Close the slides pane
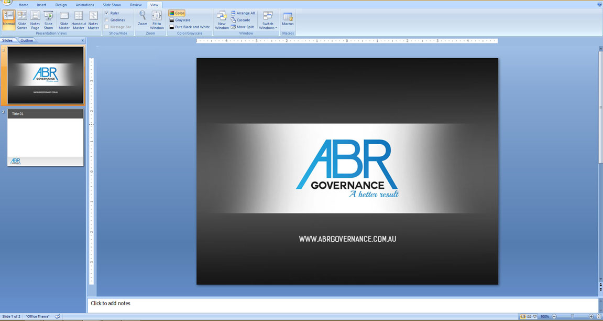Image resolution: width=603 pixels, height=321 pixels. click(x=82, y=40)
